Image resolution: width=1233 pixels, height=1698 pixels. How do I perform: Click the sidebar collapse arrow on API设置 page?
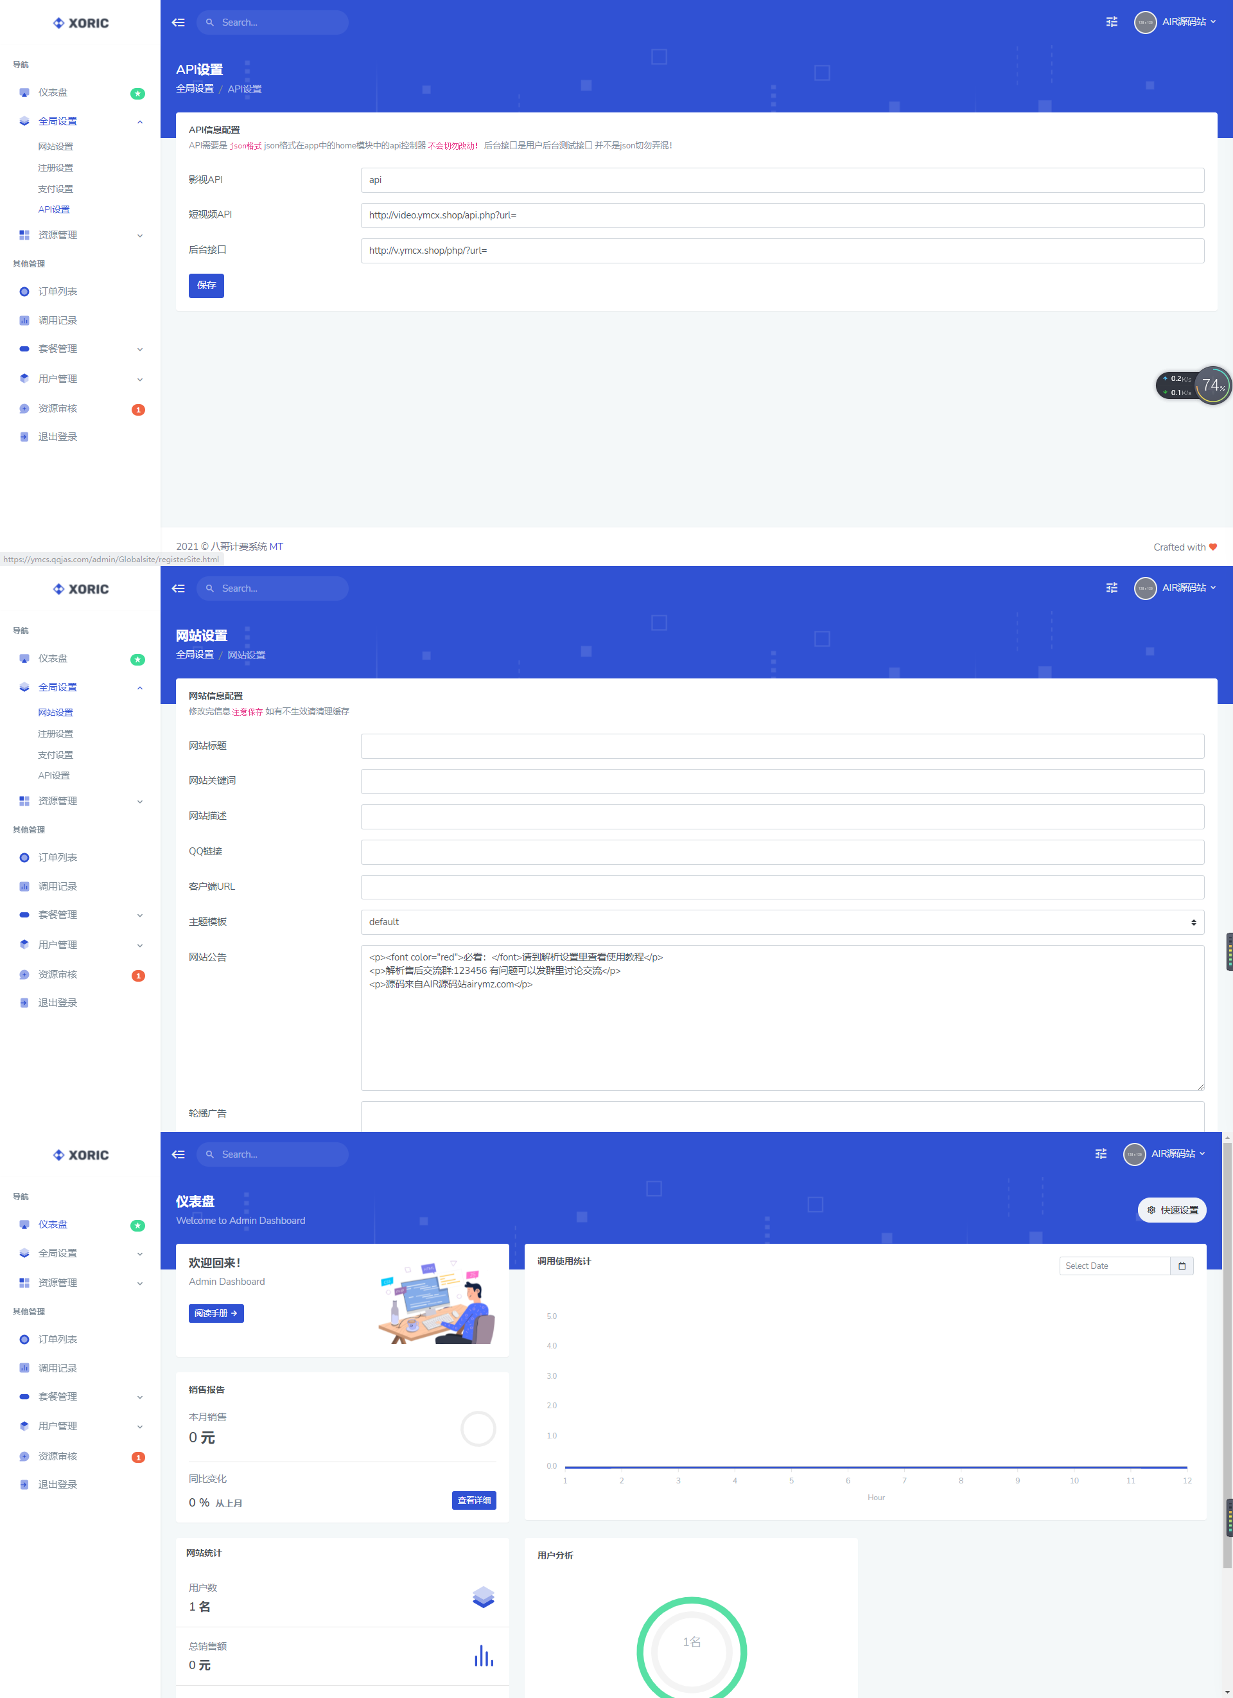click(x=178, y=22)
